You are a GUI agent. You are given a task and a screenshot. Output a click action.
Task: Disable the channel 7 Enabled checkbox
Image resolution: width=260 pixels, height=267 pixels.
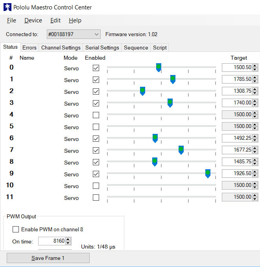pyautogui.click(x=96, y=150)
